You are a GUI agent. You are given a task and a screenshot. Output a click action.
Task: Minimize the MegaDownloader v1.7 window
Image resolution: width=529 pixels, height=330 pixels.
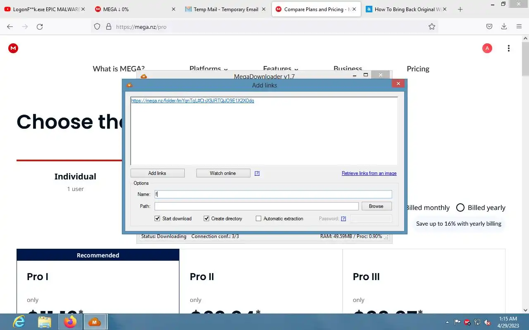[x=355, y=75]
